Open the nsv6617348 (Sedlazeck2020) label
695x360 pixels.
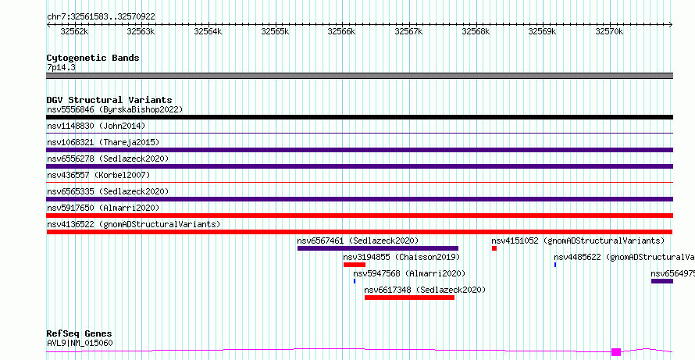click(425, 290)
